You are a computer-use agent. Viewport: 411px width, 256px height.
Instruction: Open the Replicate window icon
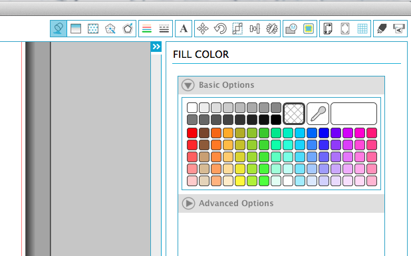[272, 29]
